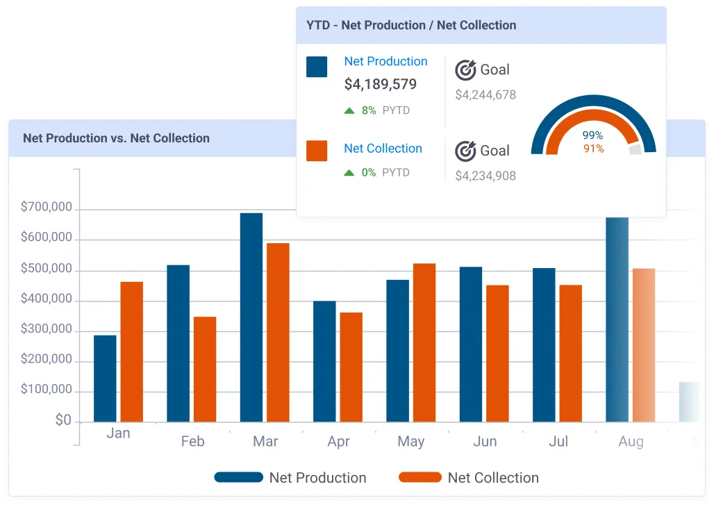Click the Mar axis label
The width and height of the screenshot is (714, 507).
pos(265,442)
